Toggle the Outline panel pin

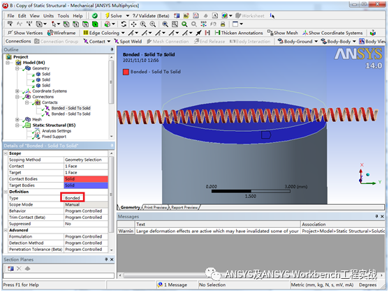coord(112,49)
